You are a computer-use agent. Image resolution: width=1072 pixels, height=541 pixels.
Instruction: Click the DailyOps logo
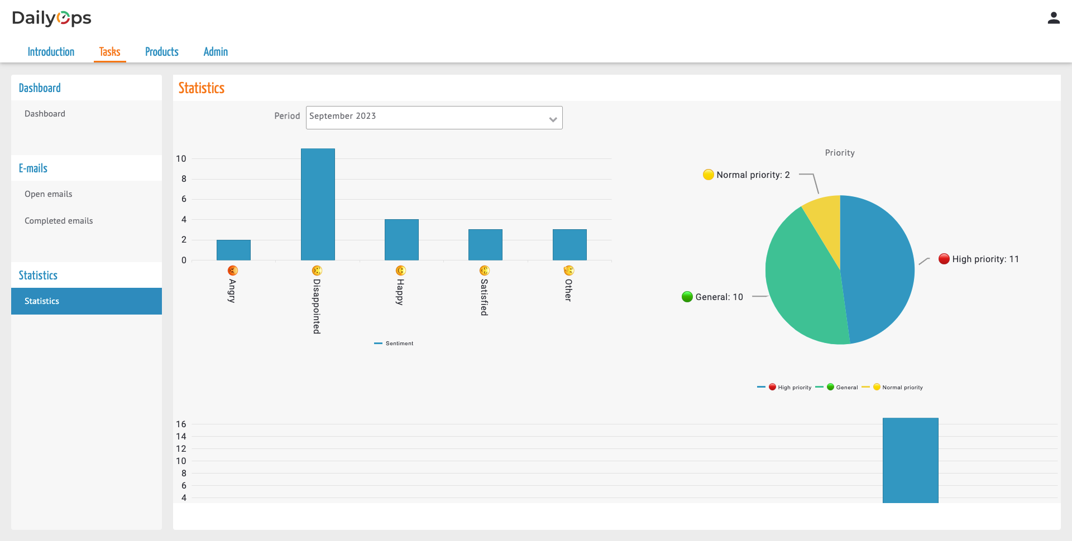point(51,18)
